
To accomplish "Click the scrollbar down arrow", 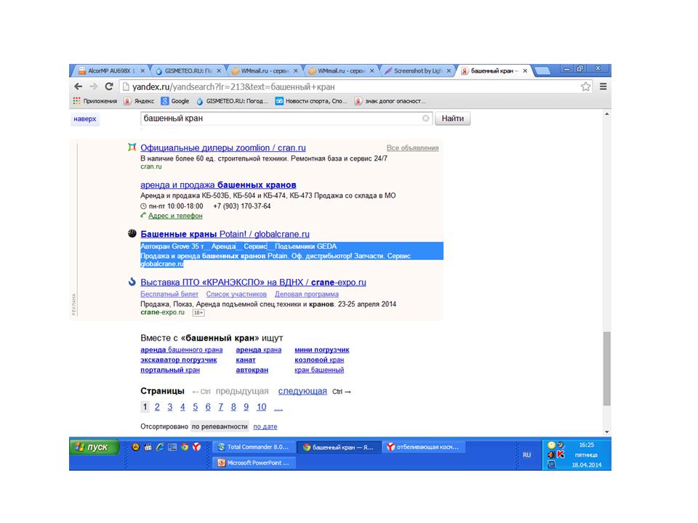I will (606, 431).
